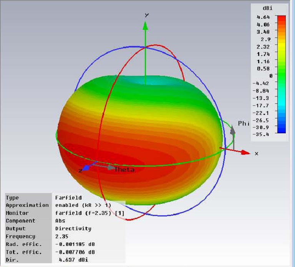Click the 'Directivity' output value

(73, 228)
